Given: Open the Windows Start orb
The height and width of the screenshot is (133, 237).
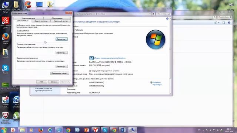Looking at the screenshot, I should pyautogui.click(x=4, y=130).
